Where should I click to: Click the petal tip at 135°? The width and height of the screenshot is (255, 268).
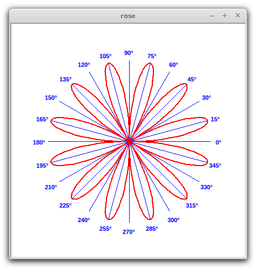coord(72,85)
